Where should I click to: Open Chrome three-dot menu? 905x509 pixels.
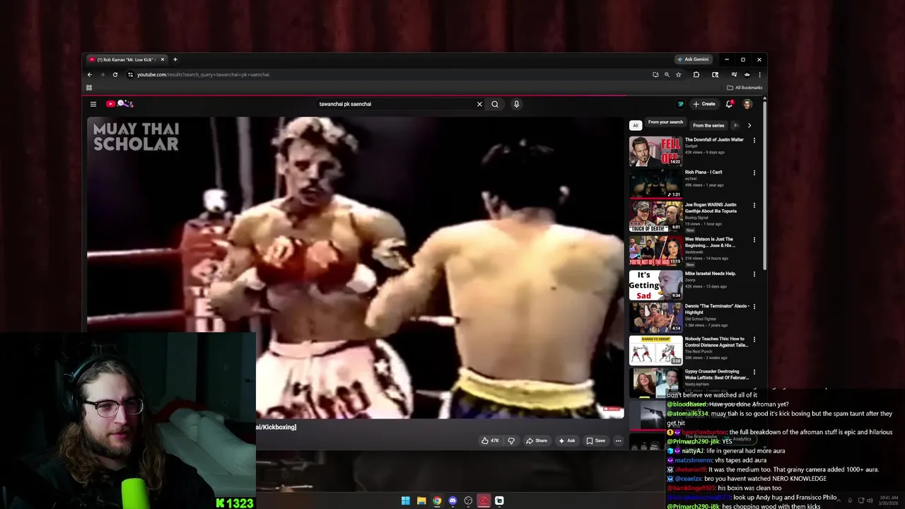(x=759, y=74)
